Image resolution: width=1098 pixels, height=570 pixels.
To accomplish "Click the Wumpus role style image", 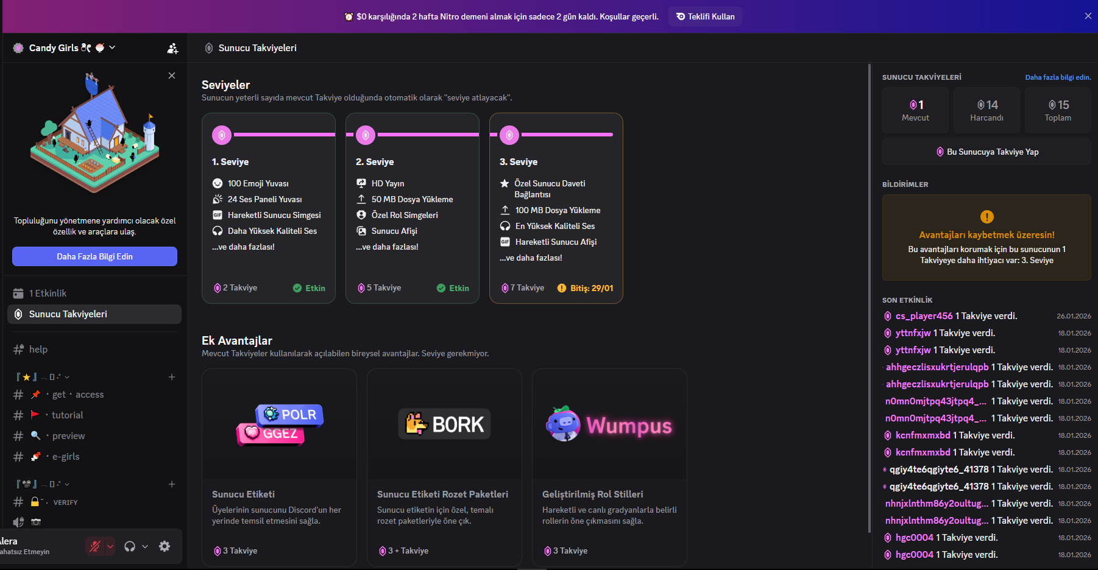I will coord(609,424).
